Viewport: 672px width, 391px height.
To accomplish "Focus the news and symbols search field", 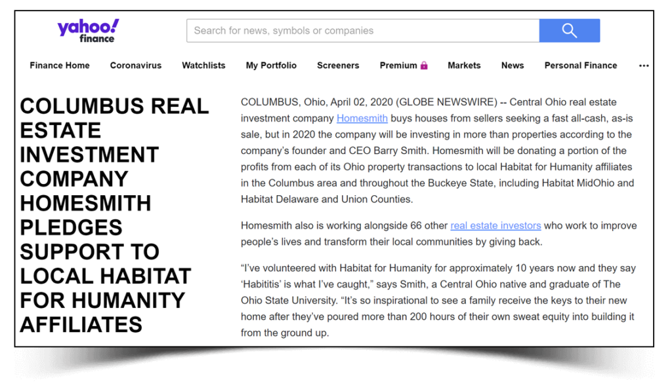I will [362, 30].
